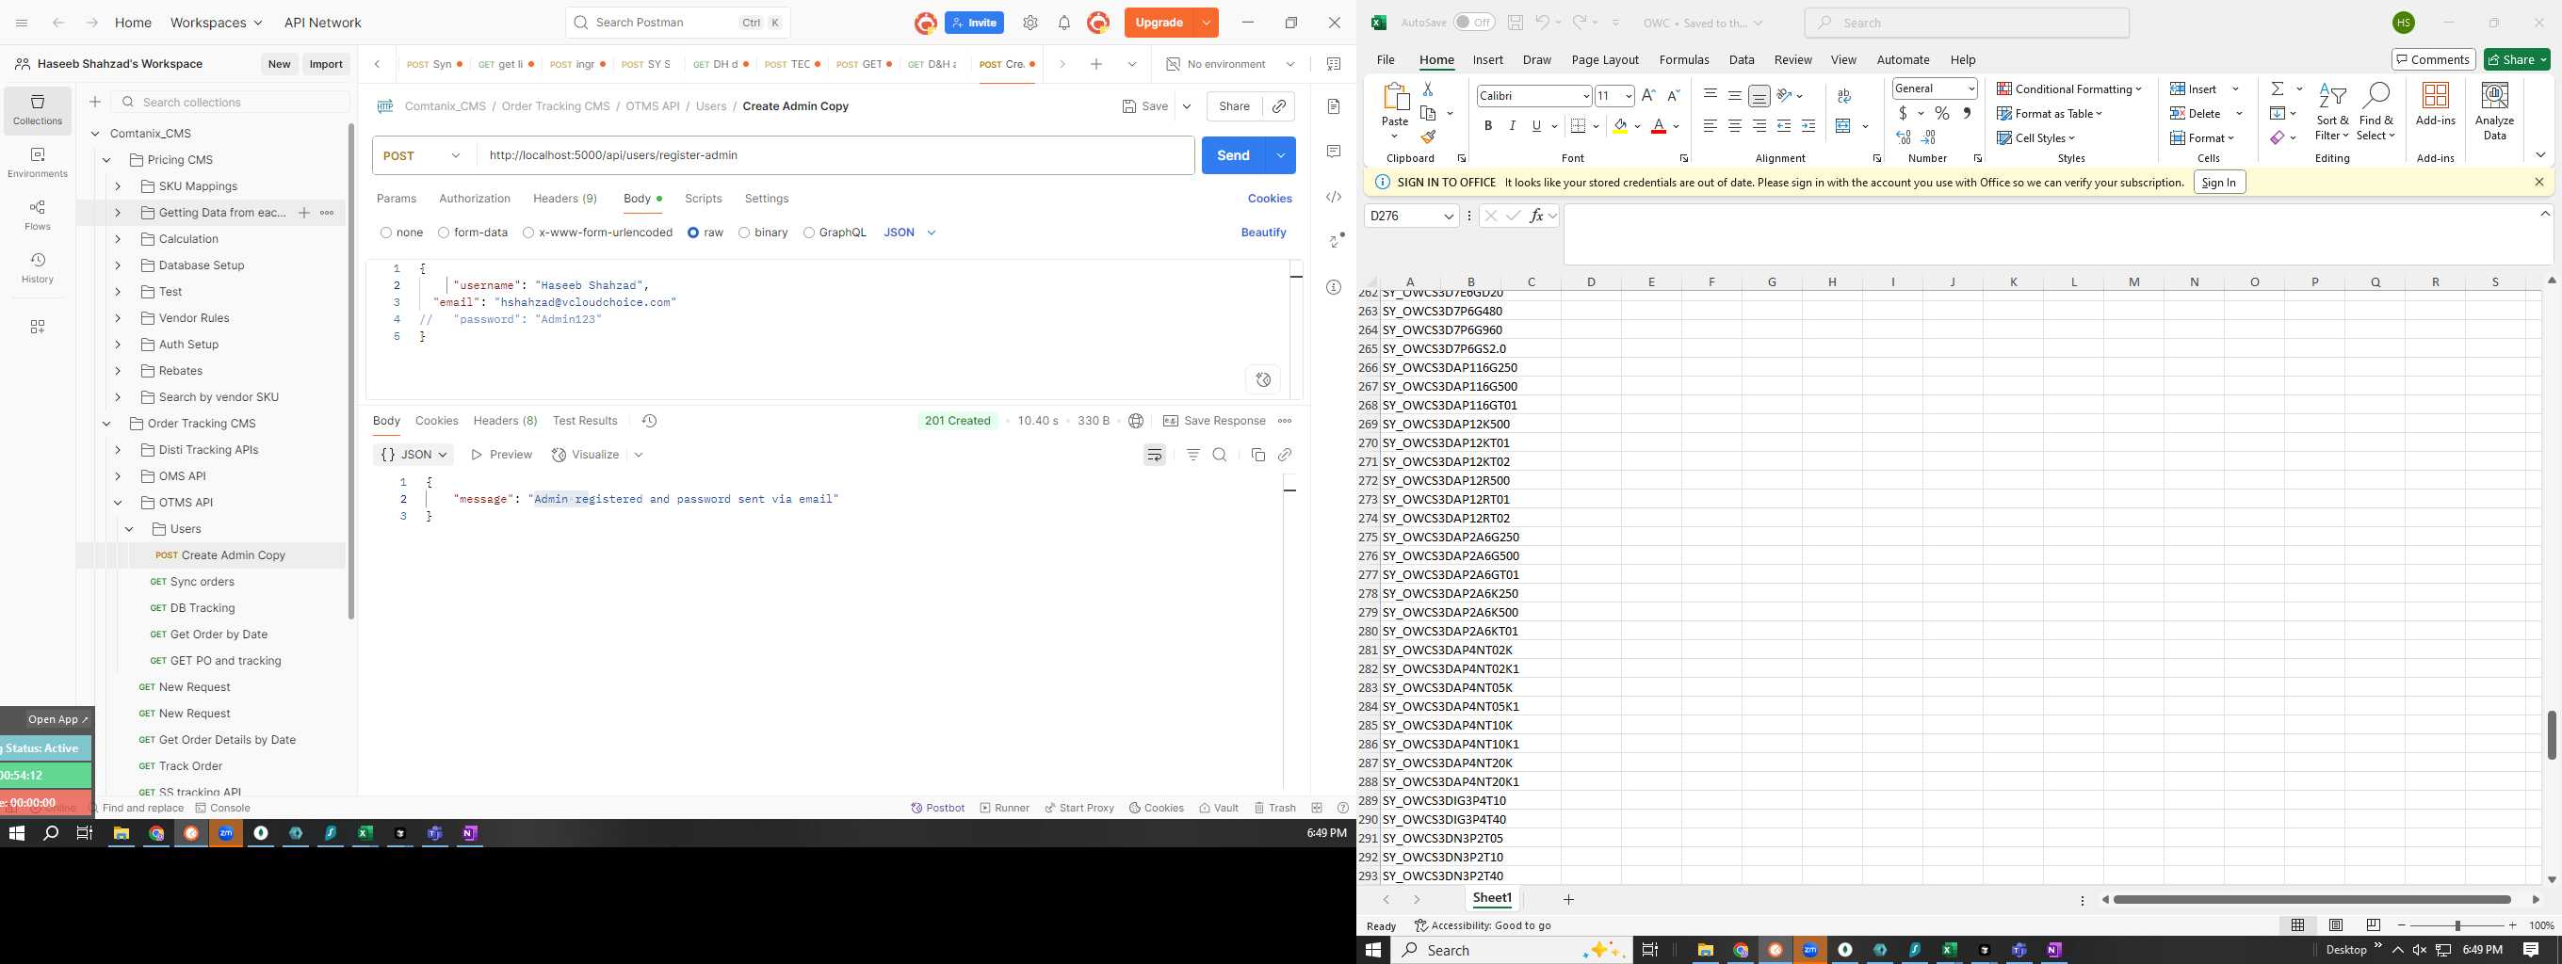Copy the response body
Image resolution: width=2562 pixels, height=964 pixels.
coord(1258,455)
